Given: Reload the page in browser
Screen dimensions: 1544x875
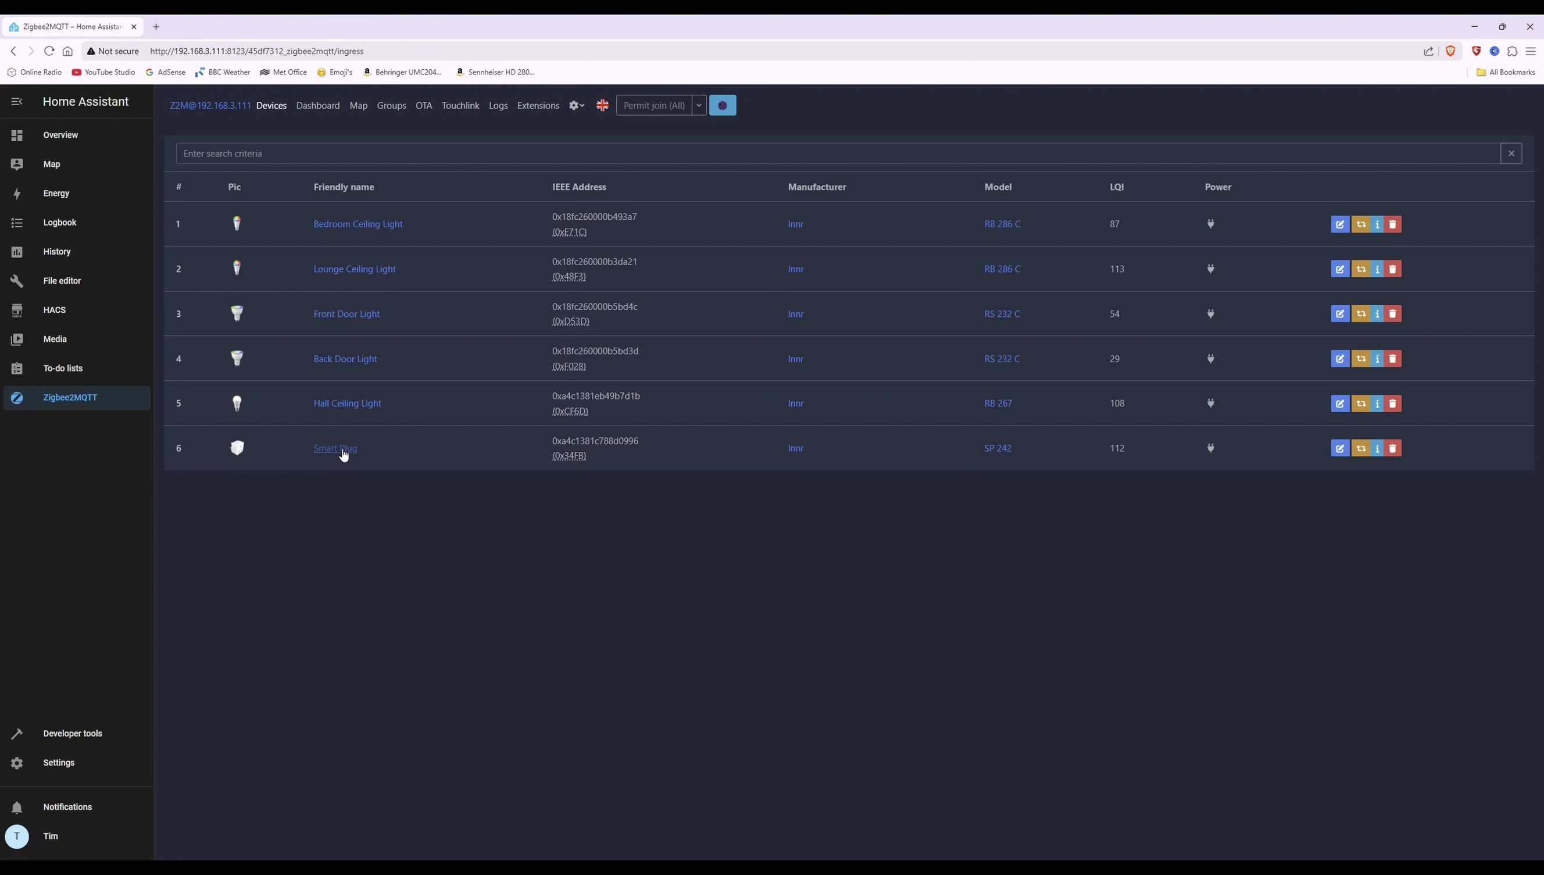Looking at the screenshot, I should [49, 51].
